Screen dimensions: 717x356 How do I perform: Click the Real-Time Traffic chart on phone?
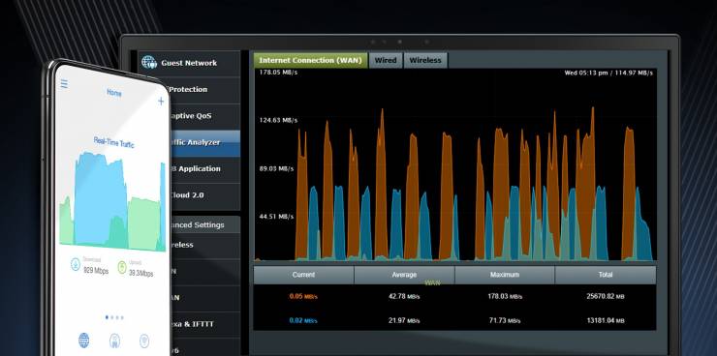[112, 202]
